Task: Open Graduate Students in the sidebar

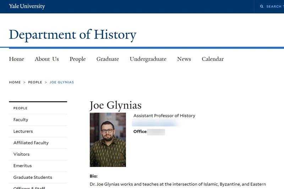Action: (38, 177)
